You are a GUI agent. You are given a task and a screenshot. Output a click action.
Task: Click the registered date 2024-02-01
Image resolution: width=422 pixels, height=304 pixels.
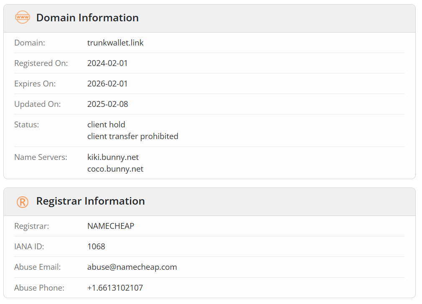pos(107,63)
